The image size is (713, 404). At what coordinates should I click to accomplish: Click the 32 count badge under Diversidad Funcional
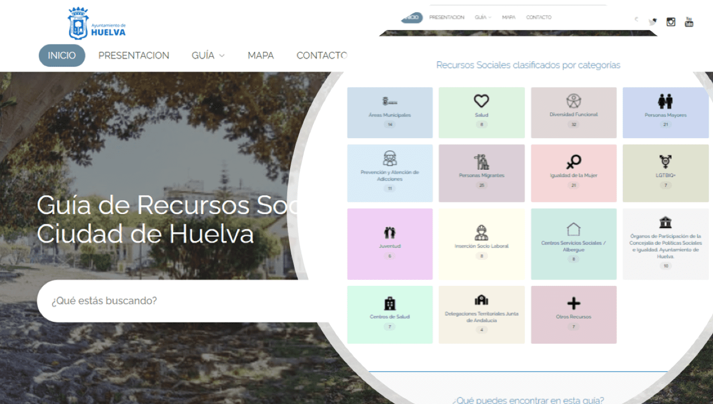click(x=574, y=125)
